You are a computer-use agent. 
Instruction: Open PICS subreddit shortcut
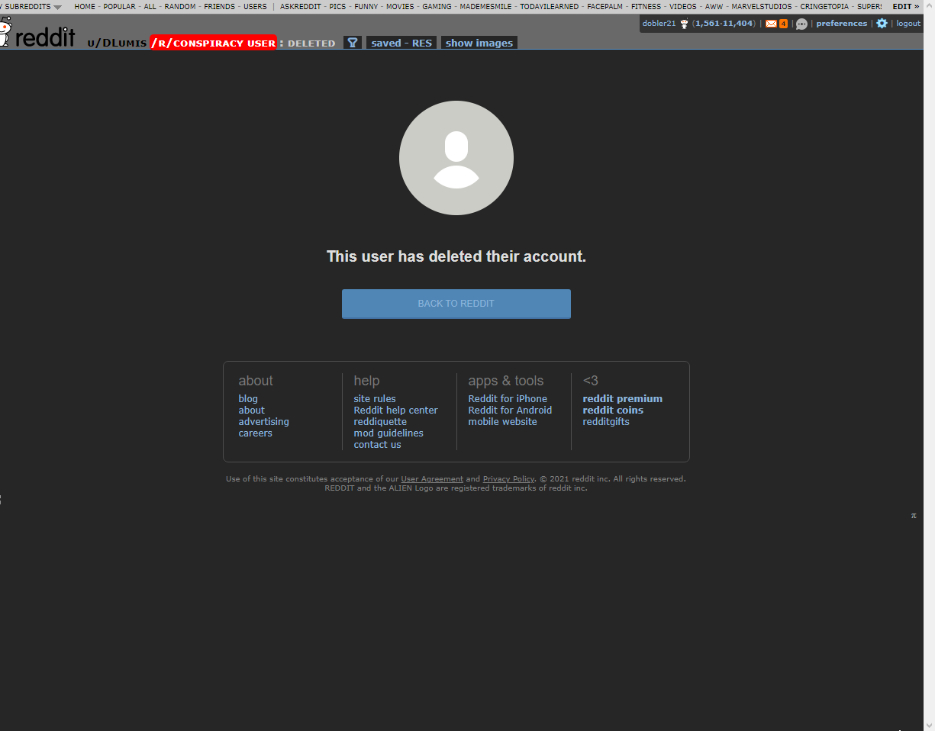[337, 6]
